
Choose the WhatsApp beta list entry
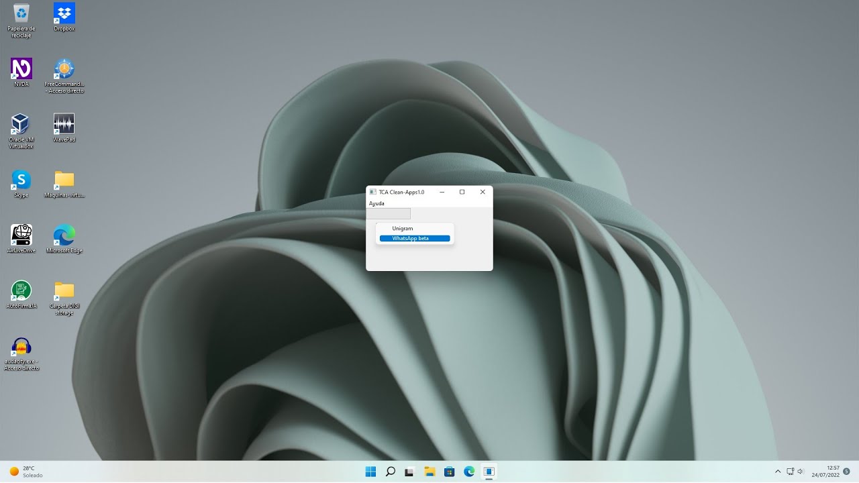(415, 238)
